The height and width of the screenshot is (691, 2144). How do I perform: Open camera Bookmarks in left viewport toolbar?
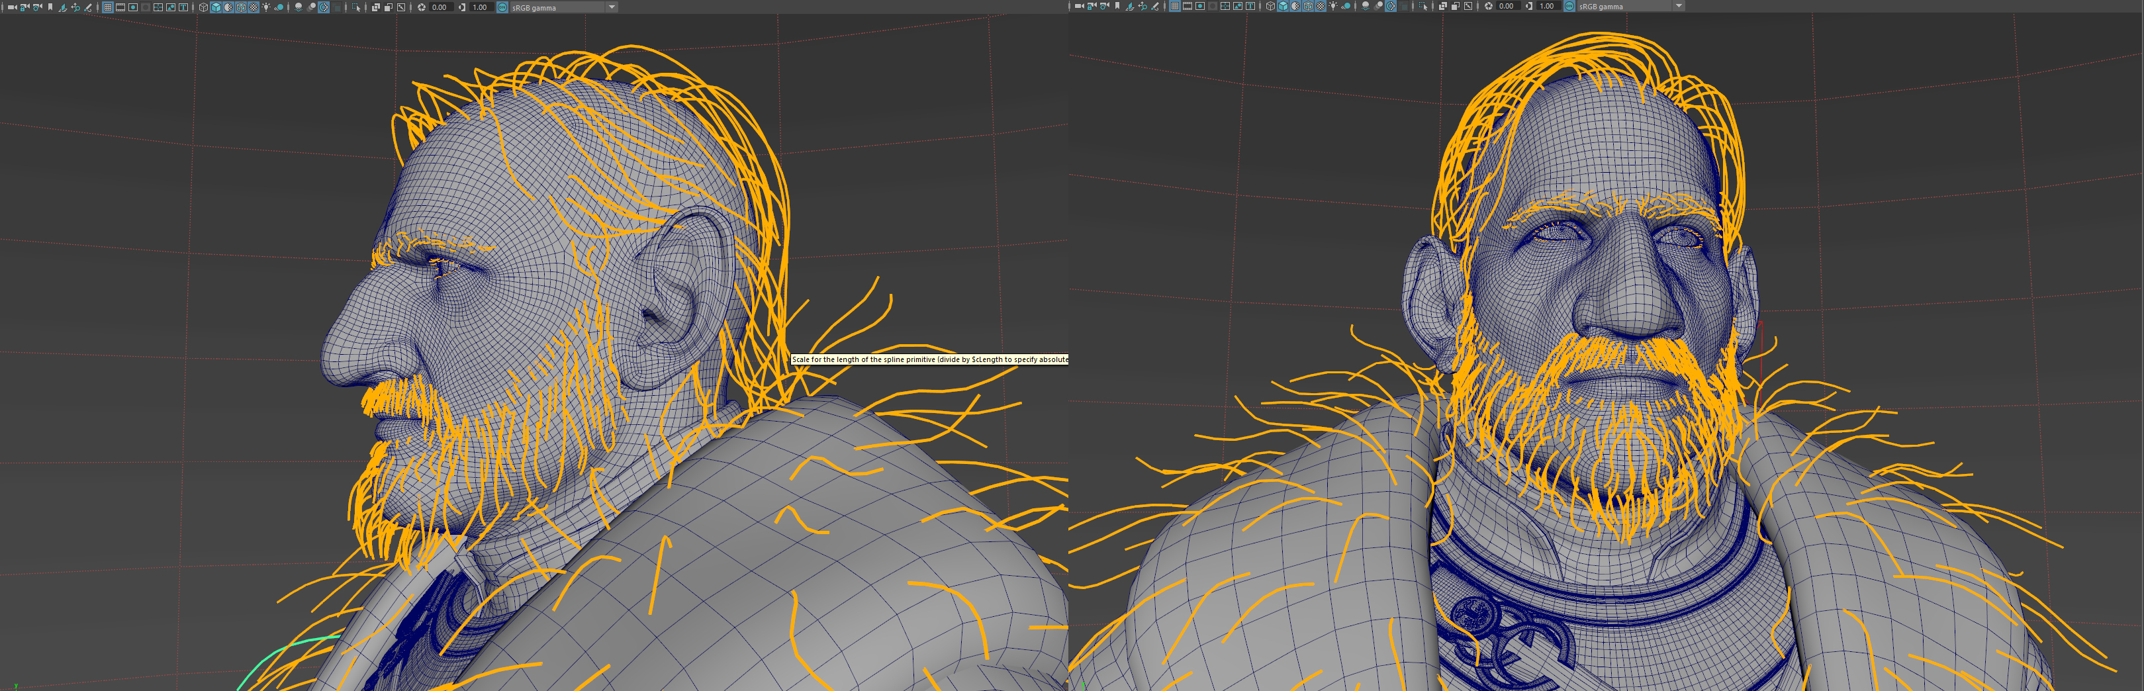pyautogui.click(x=51, y=7)
